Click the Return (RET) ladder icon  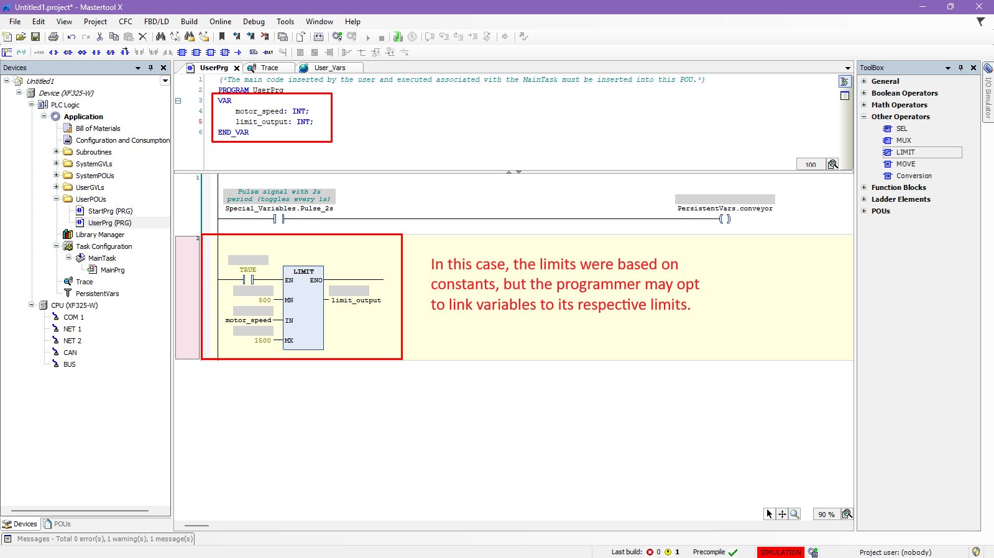pyautogui.click(x=268, y=53)
